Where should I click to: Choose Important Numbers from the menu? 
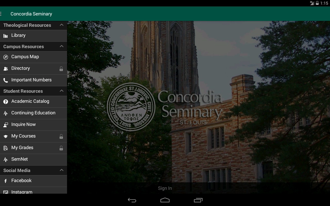point(34,80)
